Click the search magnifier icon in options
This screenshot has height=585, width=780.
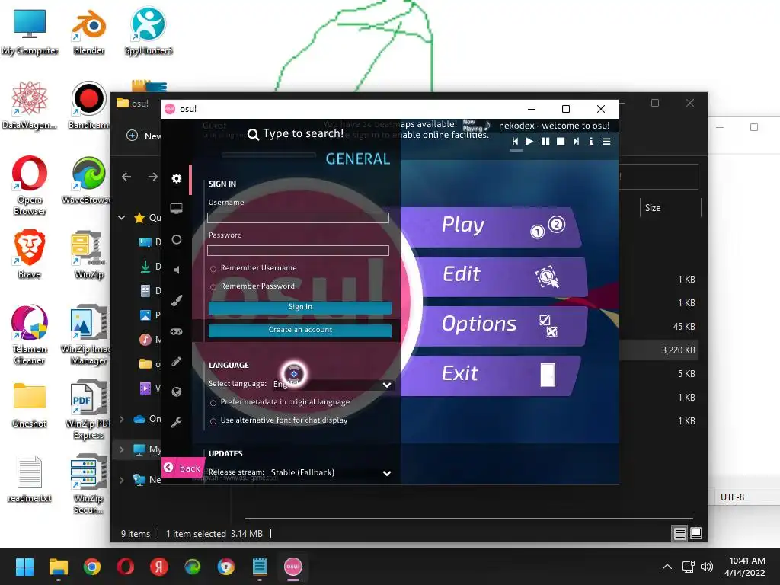253,135
